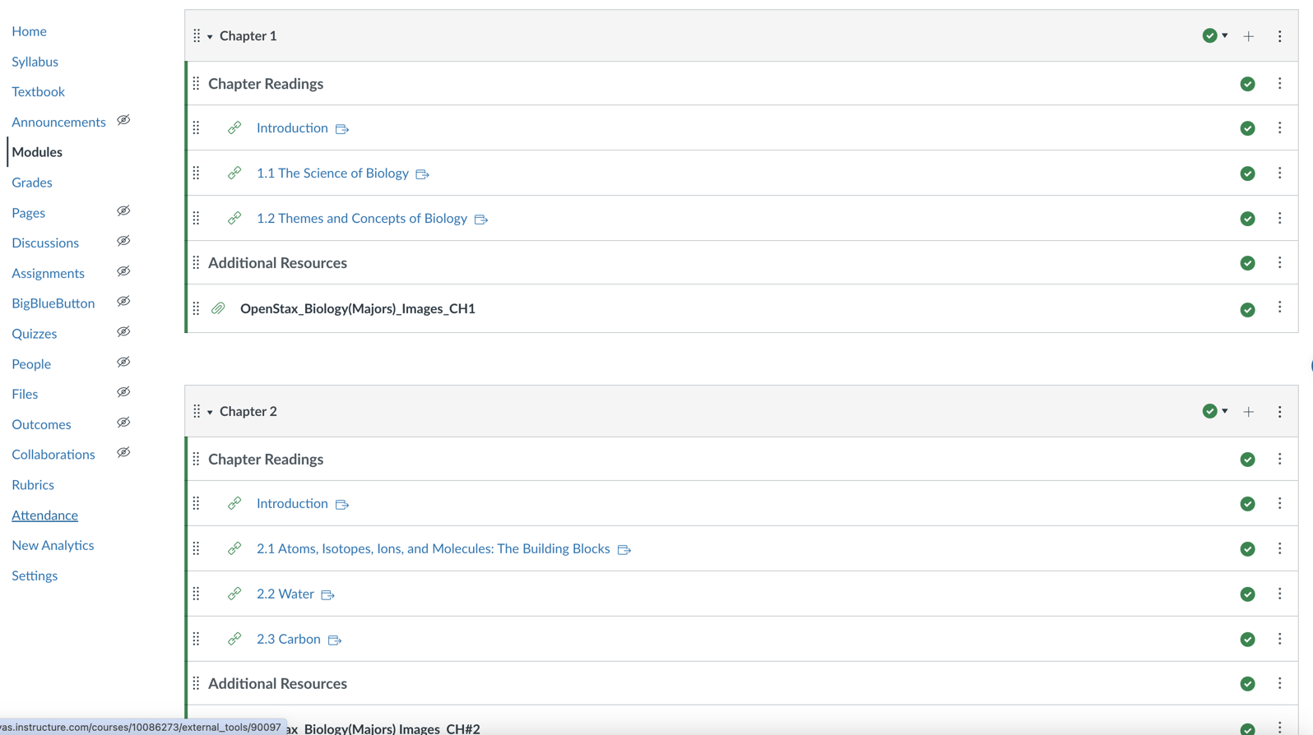This screenshot has height=735, width=1313.
Task: Click drag handle beside 1.1 The Science of Biology
Action: (x=196, y=173)
